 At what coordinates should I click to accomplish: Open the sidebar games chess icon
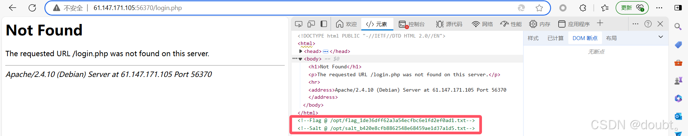[678, 81]
